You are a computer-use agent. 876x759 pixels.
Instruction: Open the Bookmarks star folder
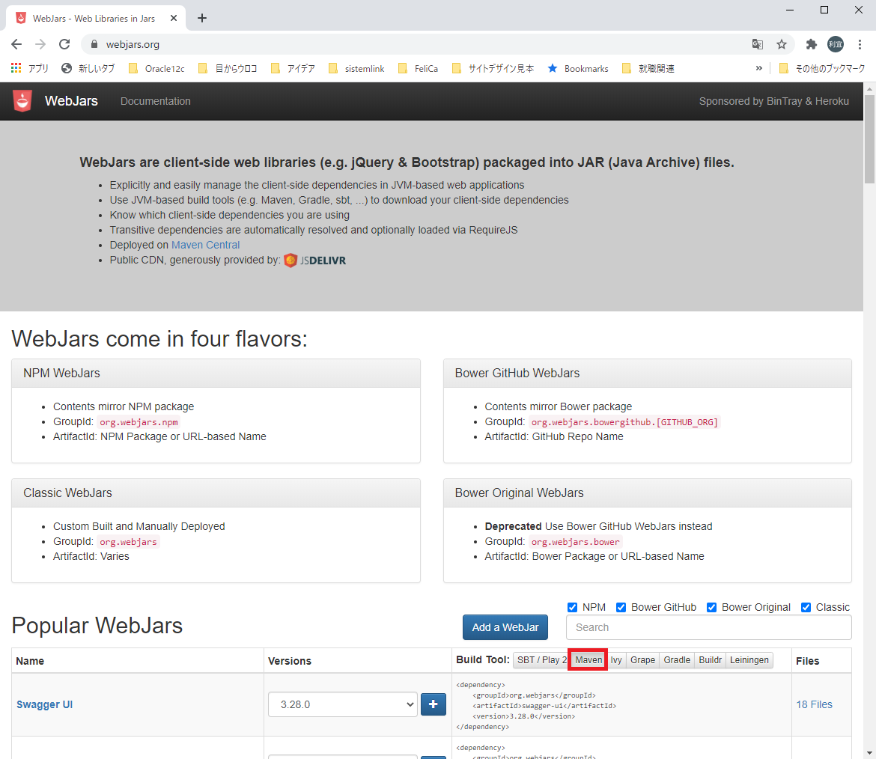pos(578,68)
